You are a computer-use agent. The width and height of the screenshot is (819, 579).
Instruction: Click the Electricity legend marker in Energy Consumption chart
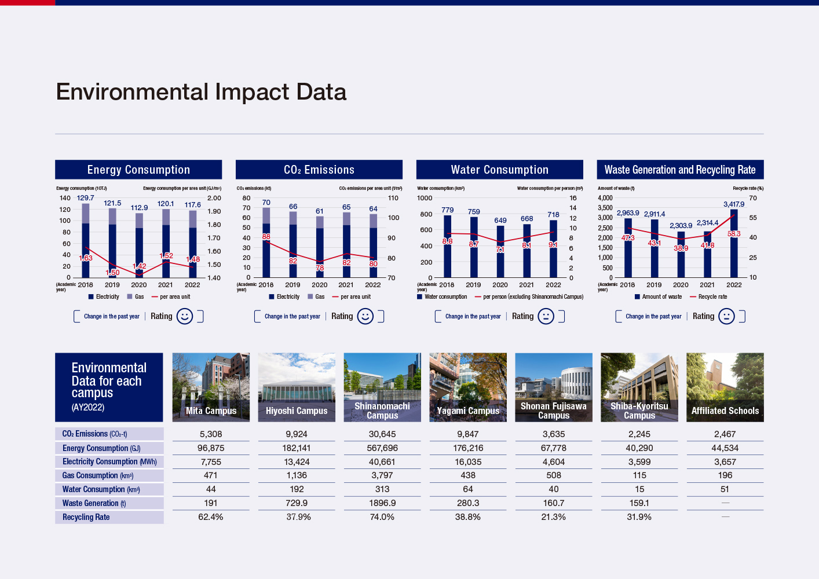tap(90, 296)
